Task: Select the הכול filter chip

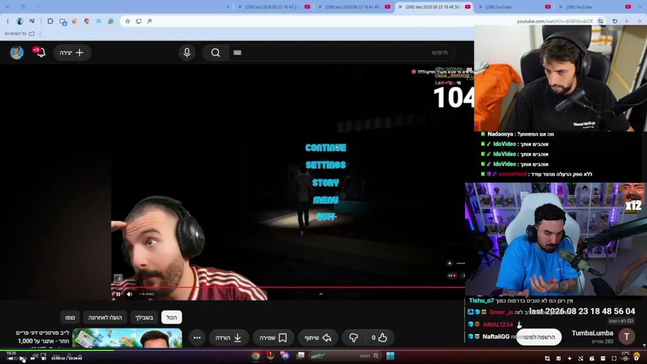Action: [172, 317]
